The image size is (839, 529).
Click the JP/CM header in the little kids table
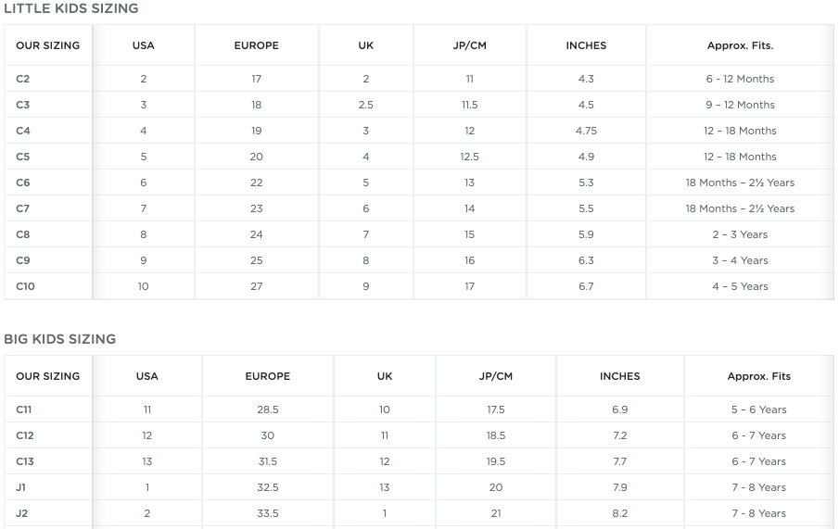pyautogui.click(x=470, y=45)
